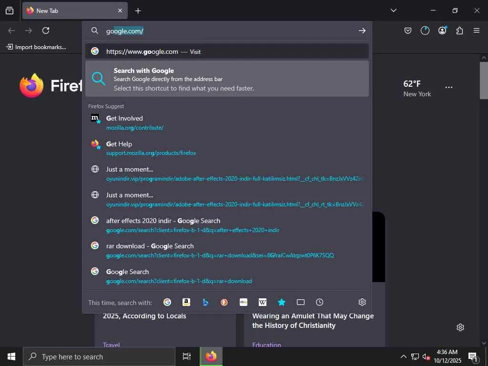Open the Windows Start menu

[x=11, y=356]
